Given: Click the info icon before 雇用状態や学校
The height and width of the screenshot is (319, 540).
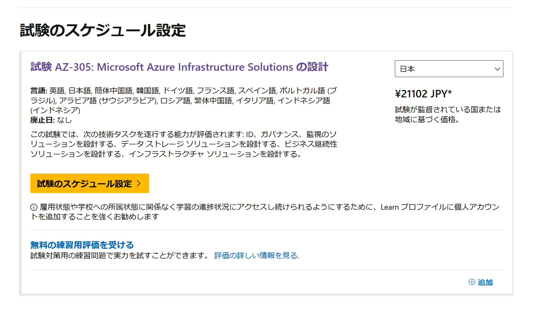Looking at the screenshot, I should [x=34, y=207].
